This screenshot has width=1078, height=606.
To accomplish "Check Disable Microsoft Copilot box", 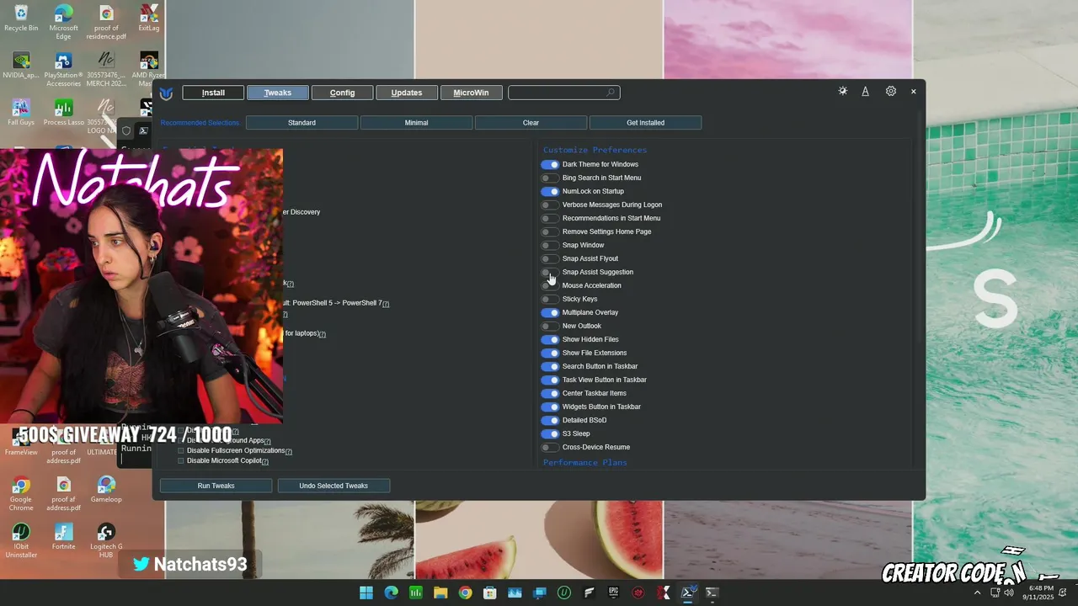I will 180,461.
